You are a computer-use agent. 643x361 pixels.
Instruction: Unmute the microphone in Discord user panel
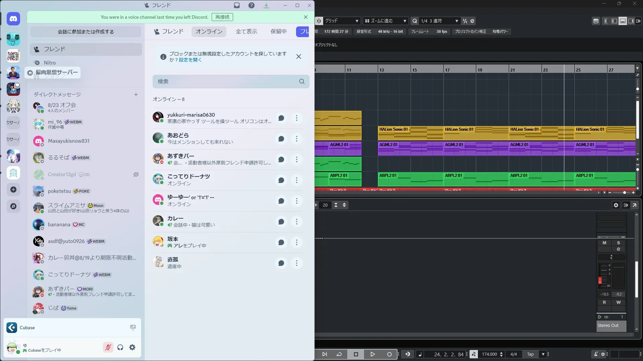[x=108, y=347]
